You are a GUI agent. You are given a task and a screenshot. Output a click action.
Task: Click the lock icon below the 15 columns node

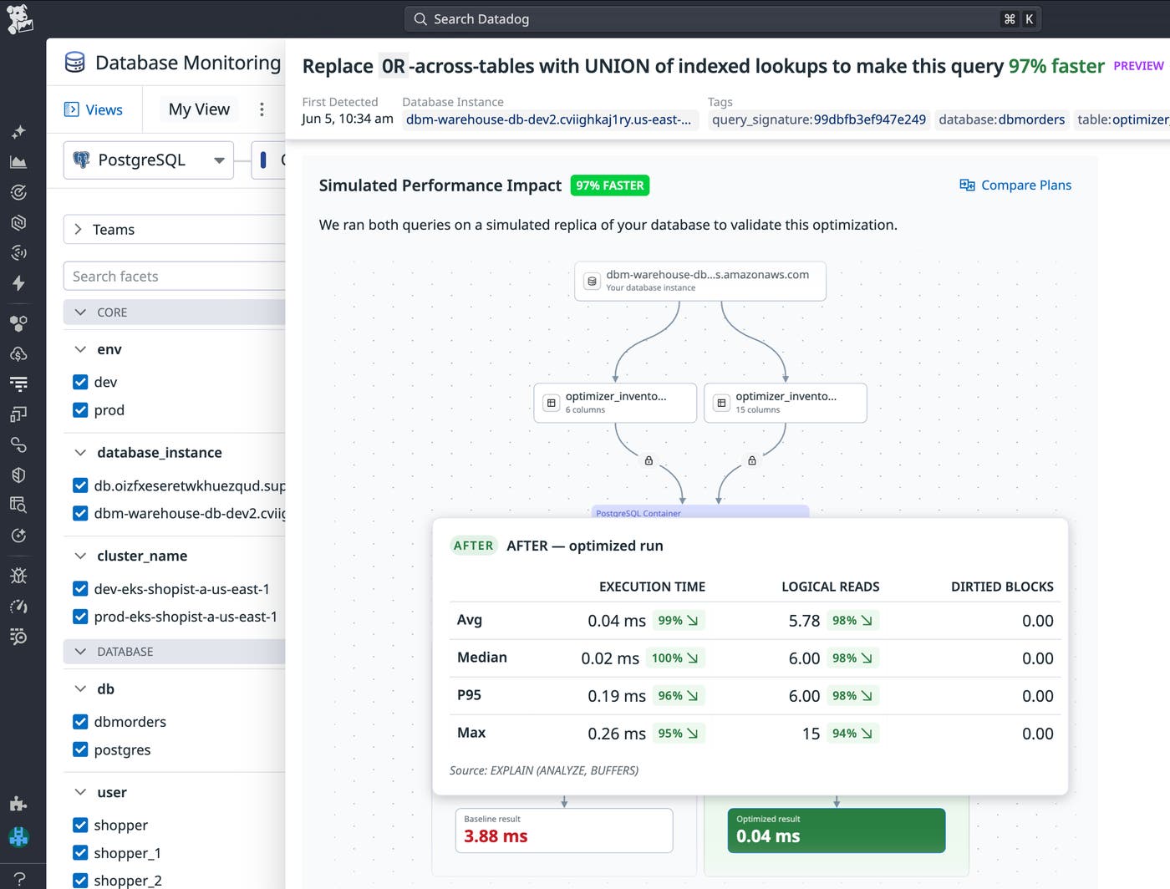tap(752, 460)
